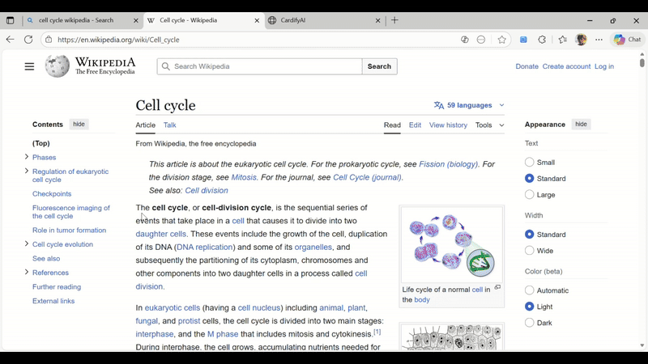
Task: View site information lock icon
Action: click(x=49, y=40)
